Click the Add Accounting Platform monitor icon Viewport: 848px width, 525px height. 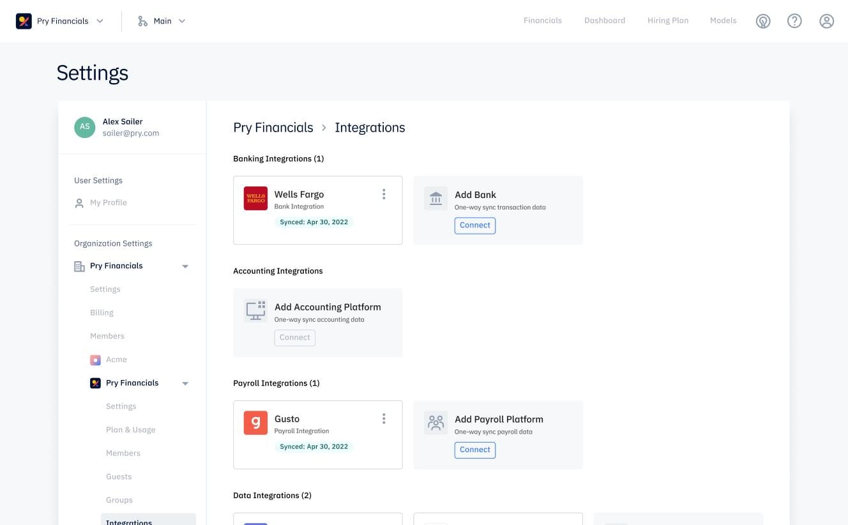[x=255, y=310]
